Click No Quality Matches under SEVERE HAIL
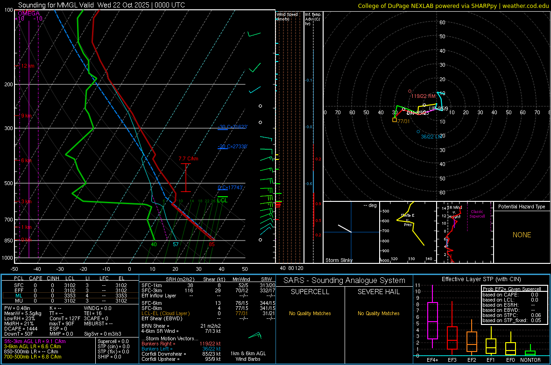The height and width of the screenshot is (365, 551). [x=378, y=313]
